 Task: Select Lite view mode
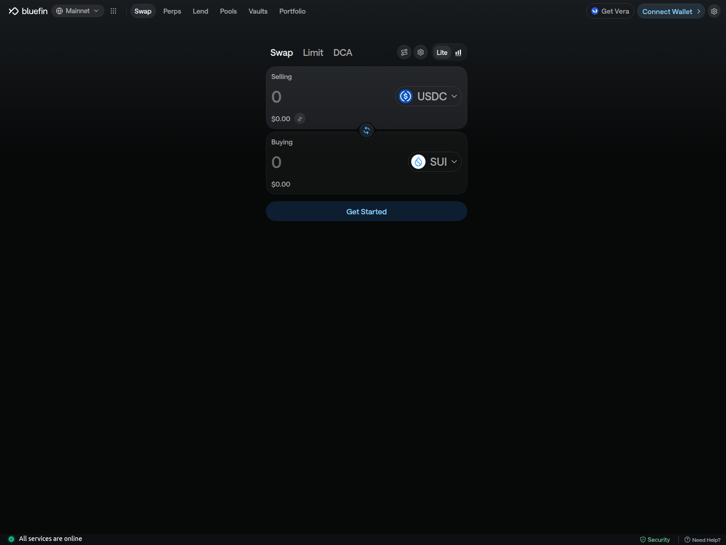click(442, 53)
